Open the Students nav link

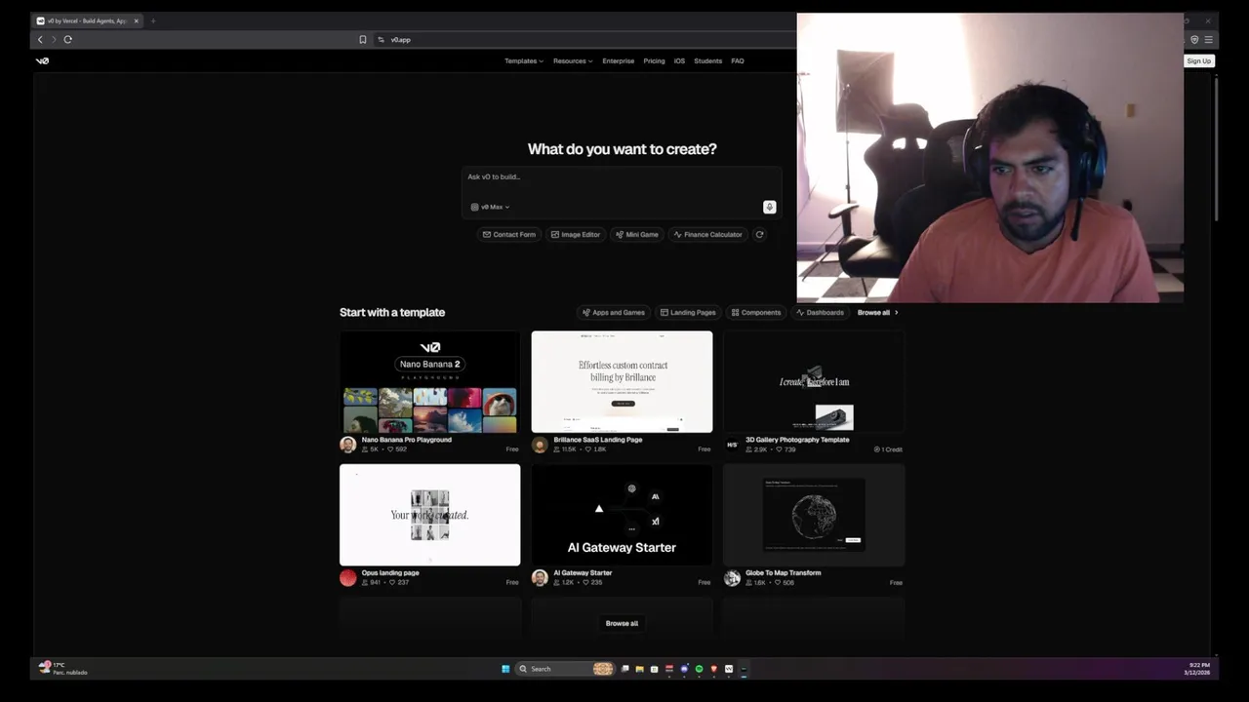[x=707, y=60]
